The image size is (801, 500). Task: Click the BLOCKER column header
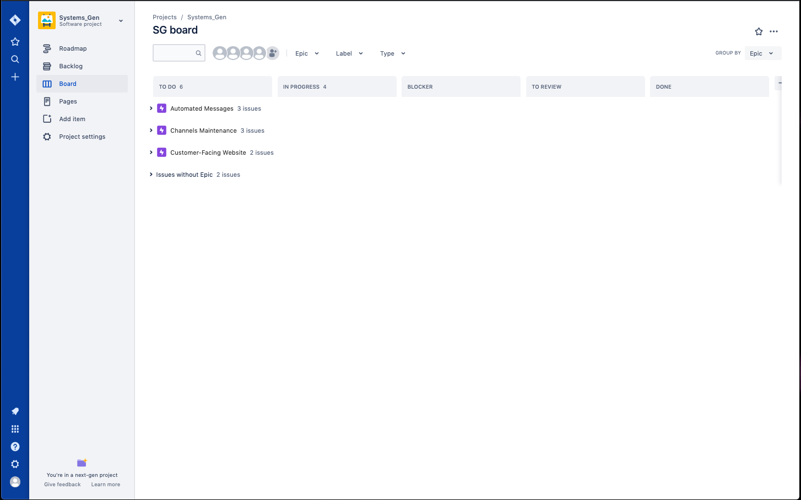point(461,86)
